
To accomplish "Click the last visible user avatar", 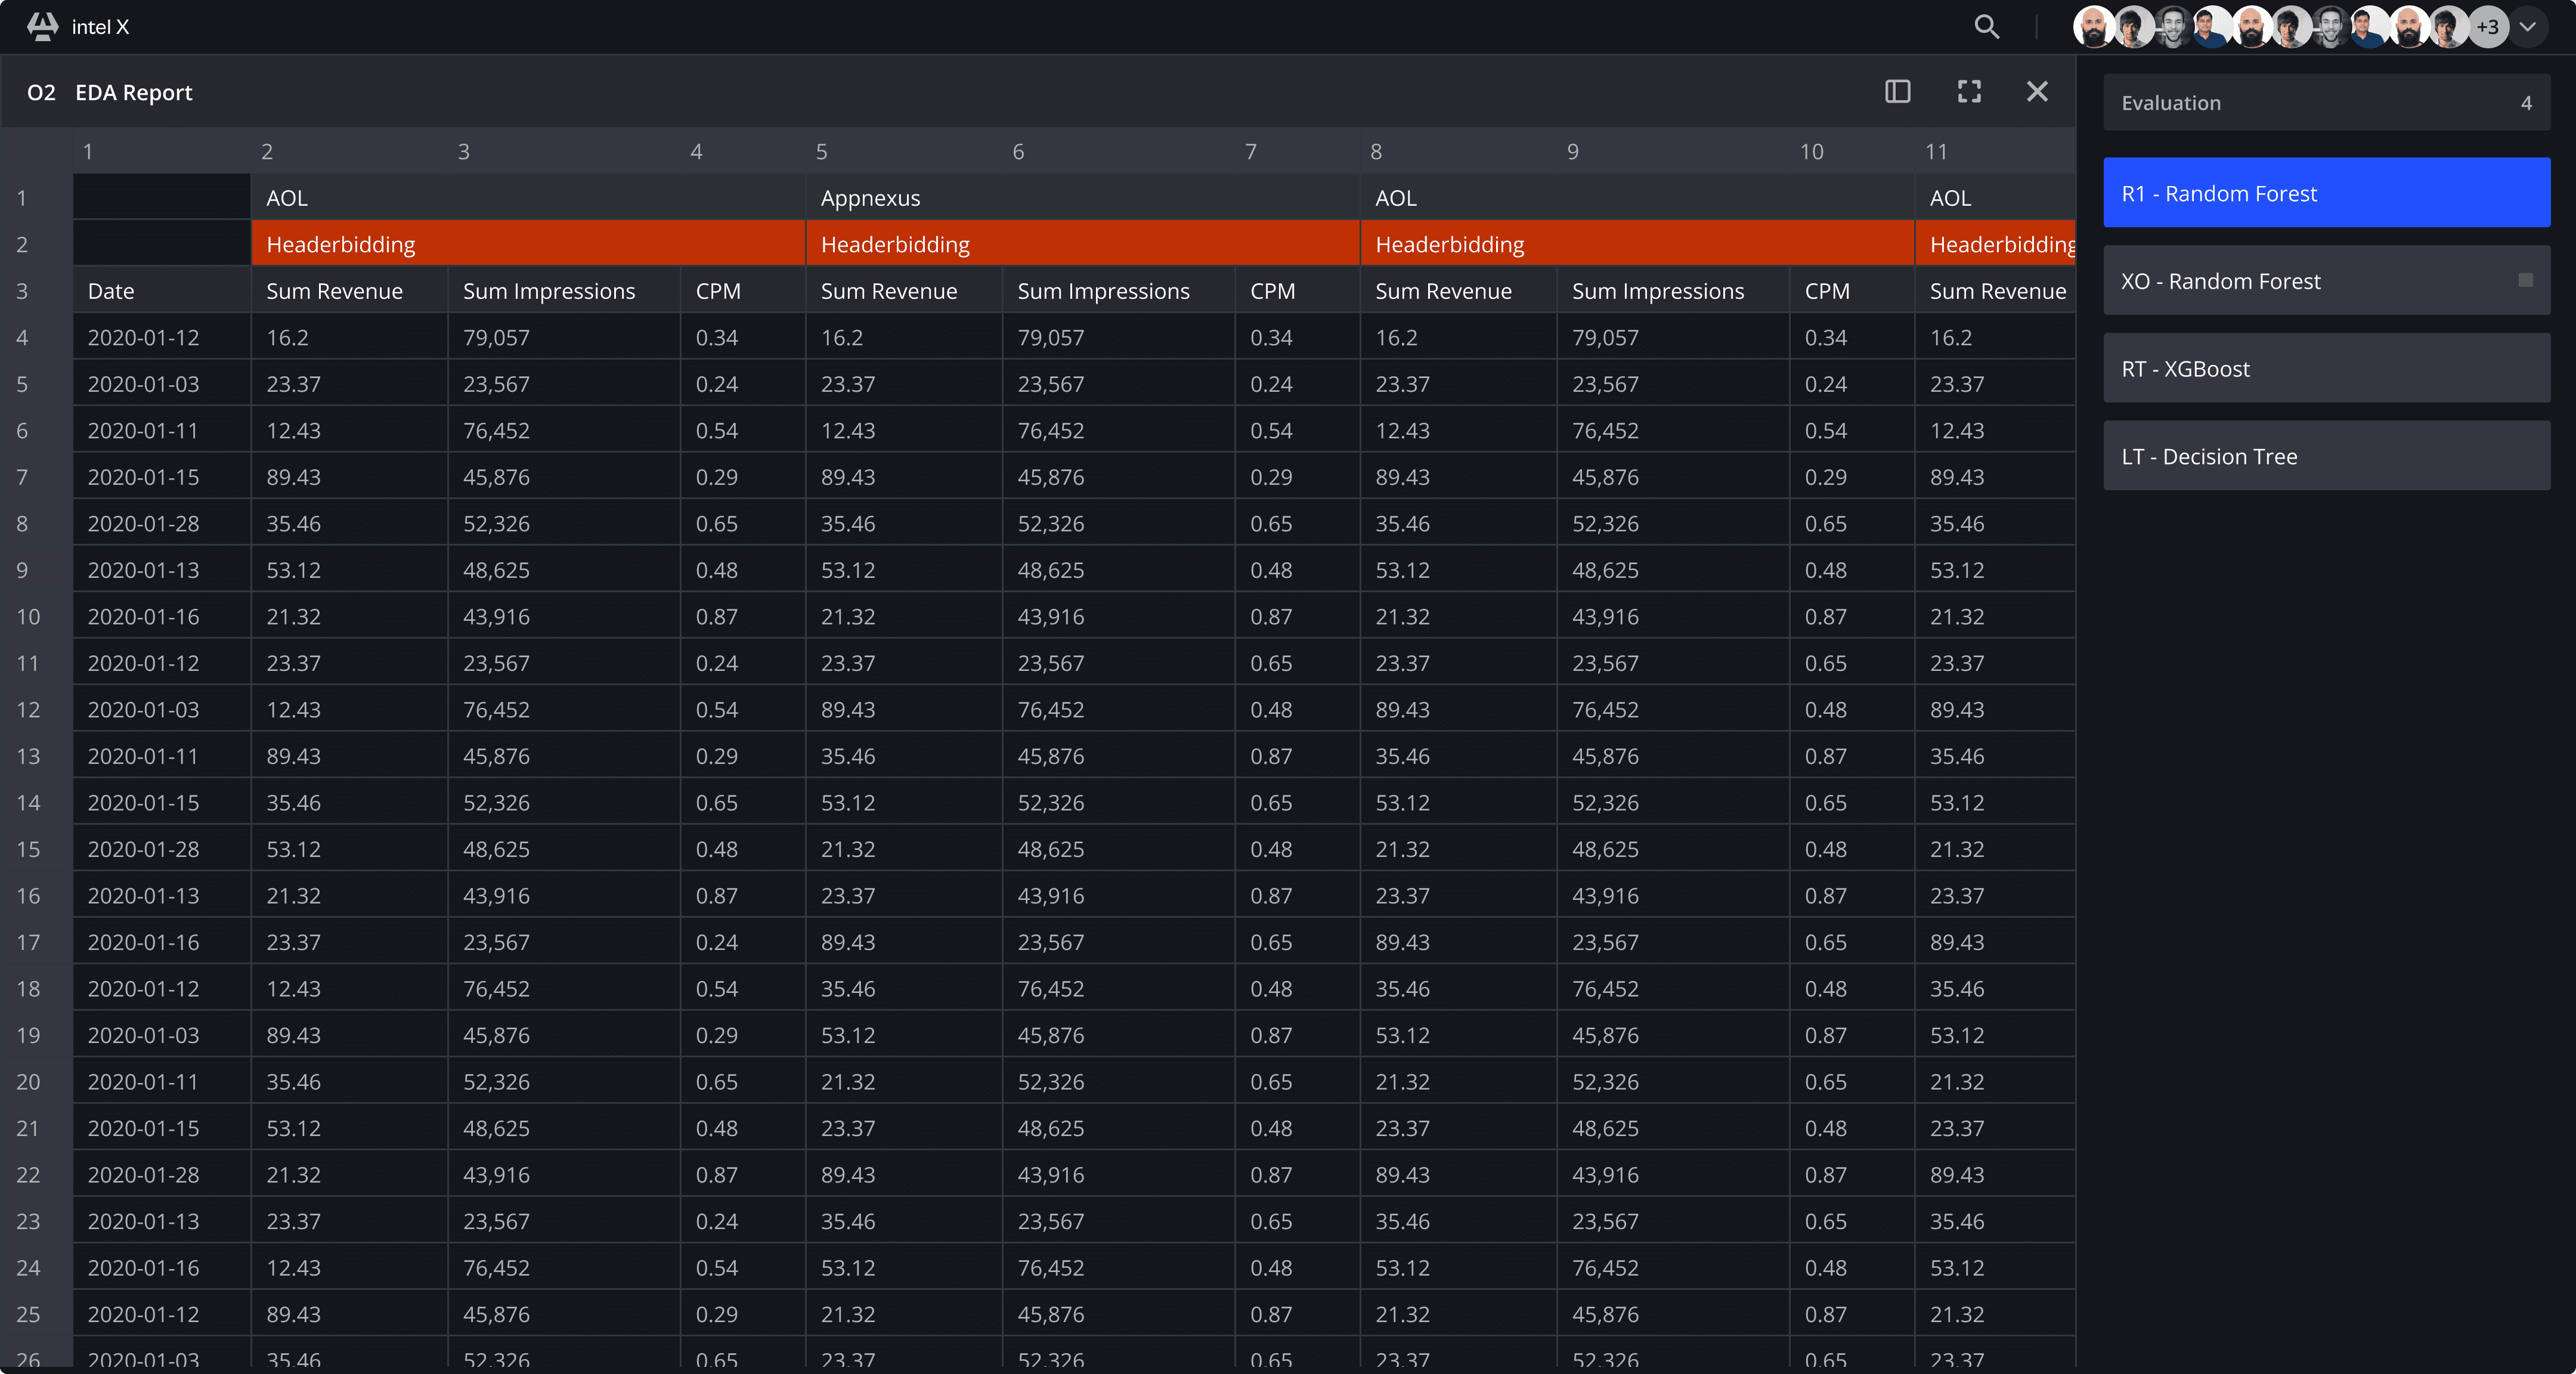I will 2449,27.
